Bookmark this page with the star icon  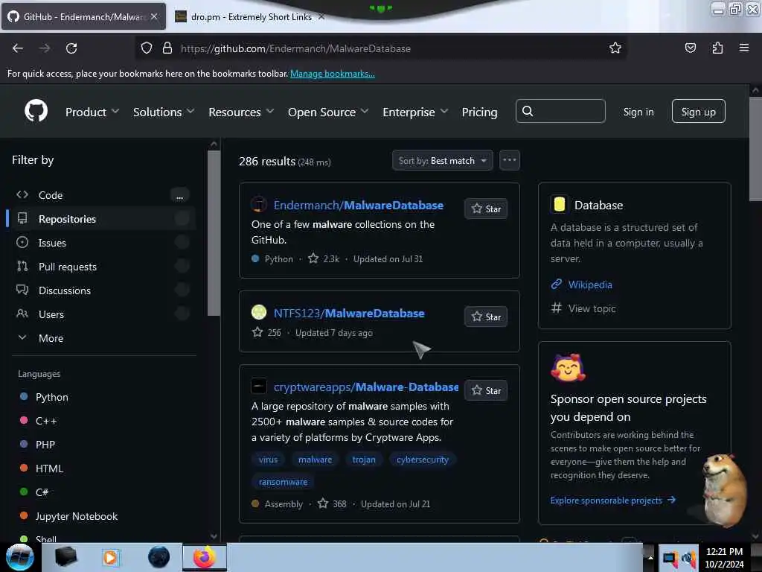615,48
